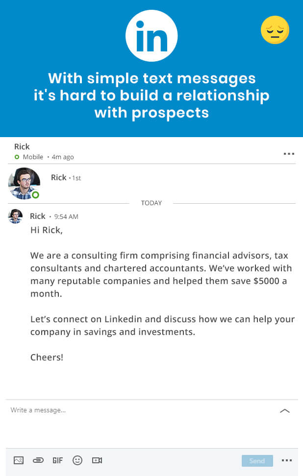Open the emoji picker smiley icon
Viewport: 303px width, 476px height.
(x=77, y=460)
